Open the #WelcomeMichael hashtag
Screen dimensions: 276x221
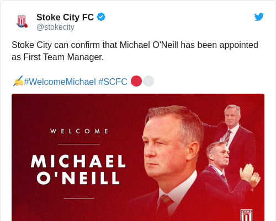[x=60, y=82]
